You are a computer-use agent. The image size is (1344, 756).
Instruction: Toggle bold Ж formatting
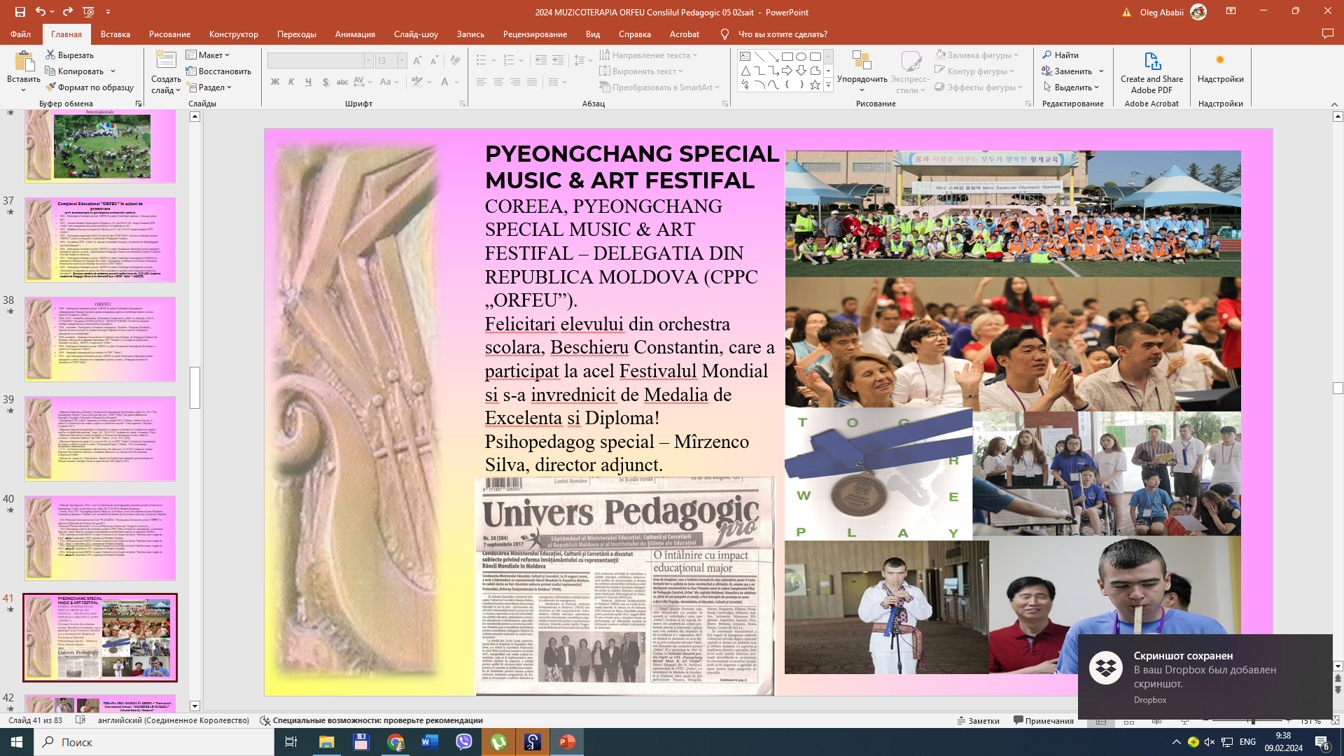(275, 82)
